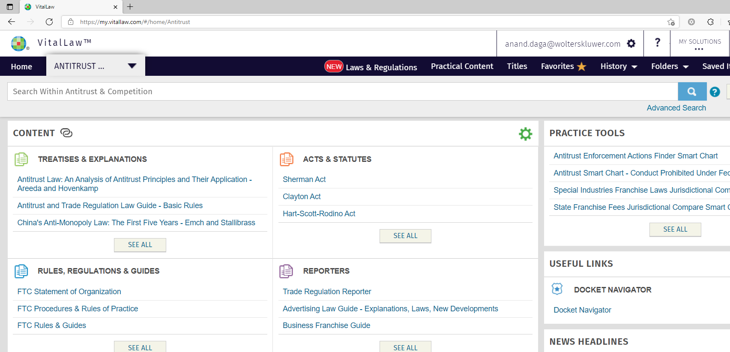Open FTC Rules & Guides link
This screenshot has width=730, height=352.
coord(51,325)
